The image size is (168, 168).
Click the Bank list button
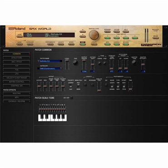[x=20, y=44]
